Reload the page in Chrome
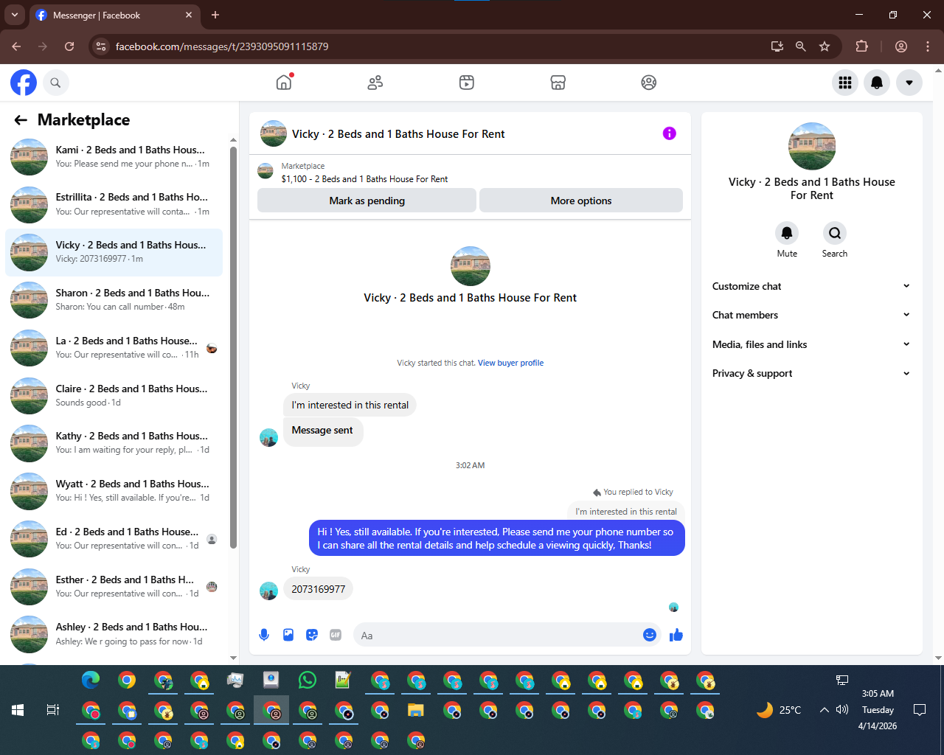944x755 pixels. 69,46
